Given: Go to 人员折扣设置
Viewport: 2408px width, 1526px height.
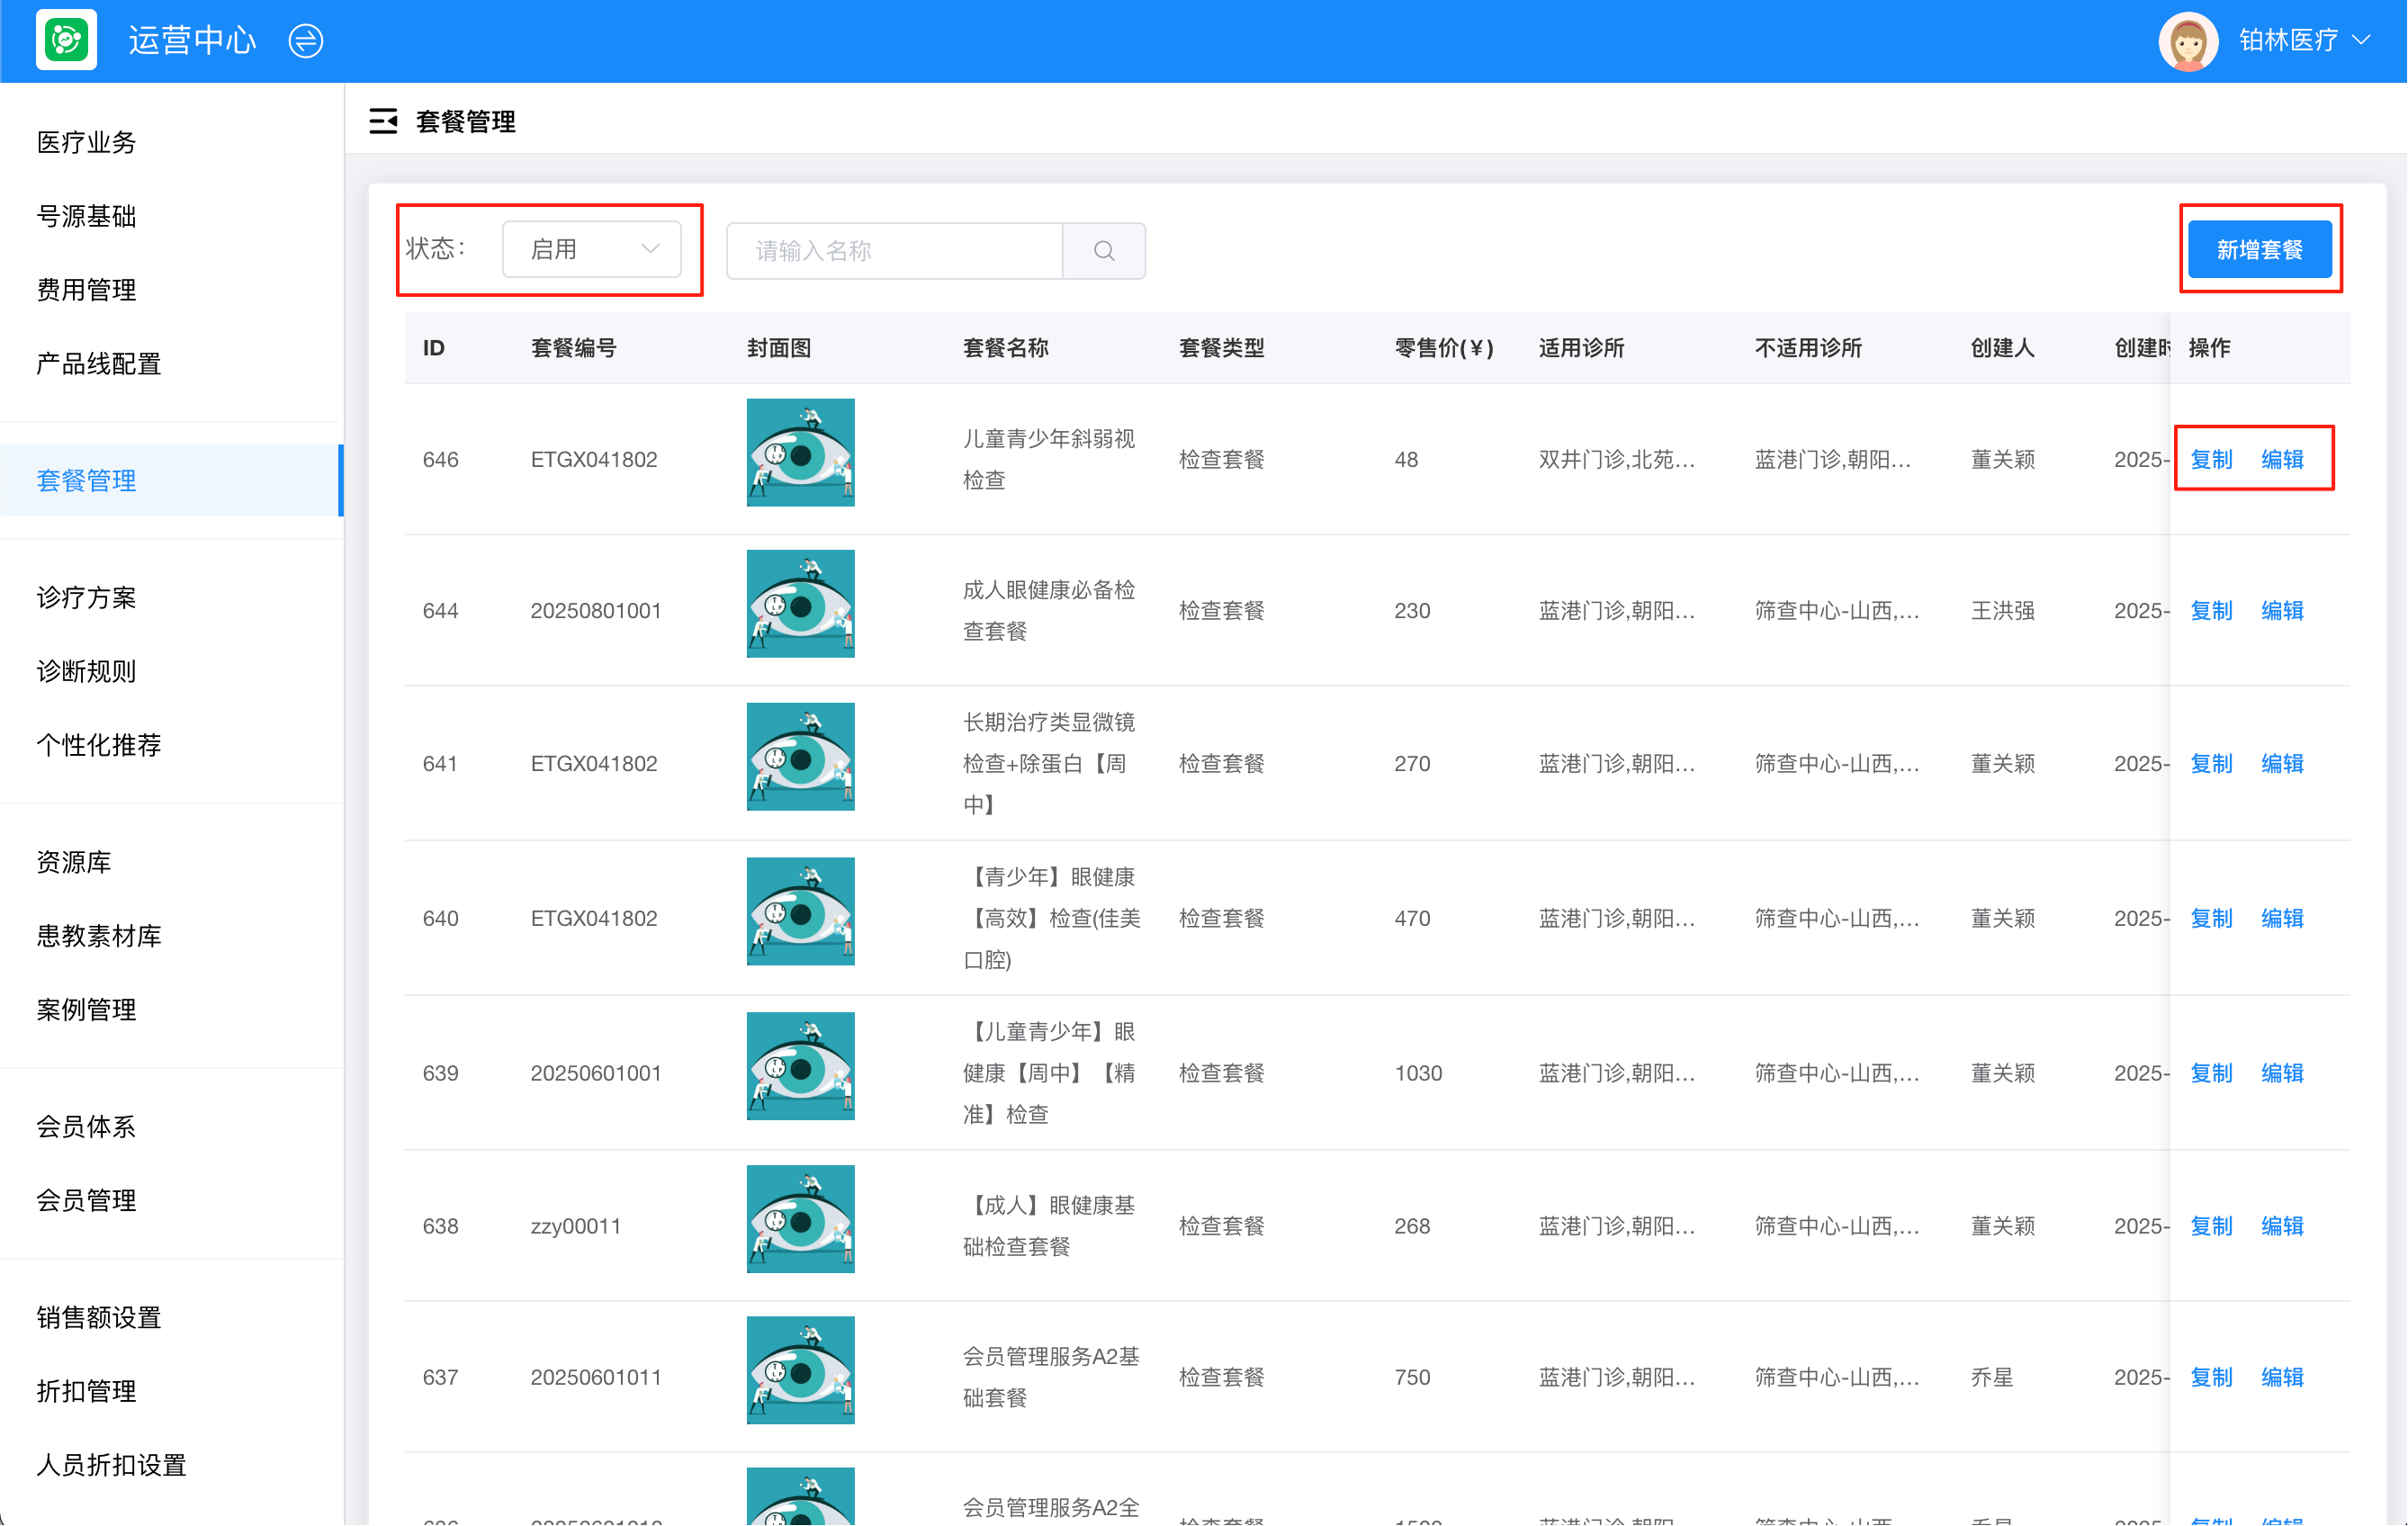Looking at the screenshot, I should pyautogui.click(x=112, y=1465).
